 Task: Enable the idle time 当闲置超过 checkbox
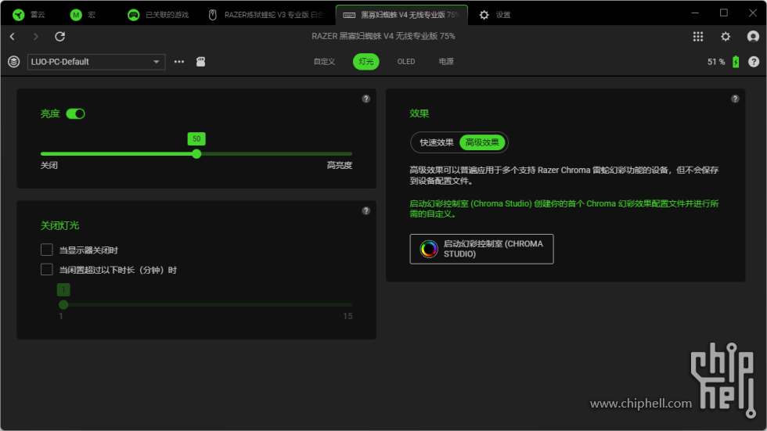pyautogui.click(x=46, y=269)
